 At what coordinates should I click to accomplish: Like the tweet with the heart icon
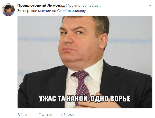63,115
